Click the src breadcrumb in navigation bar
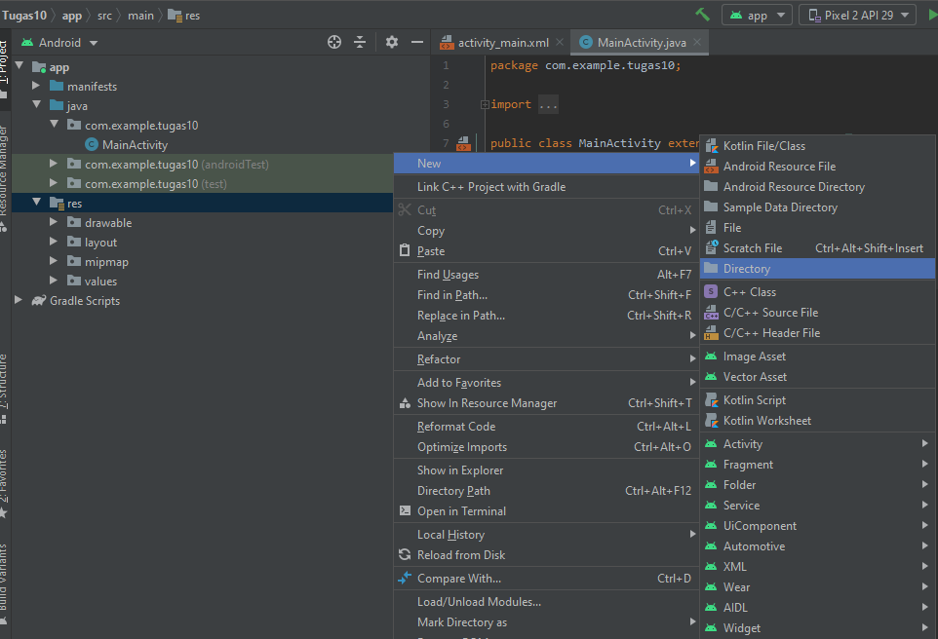 pos(104,16)
